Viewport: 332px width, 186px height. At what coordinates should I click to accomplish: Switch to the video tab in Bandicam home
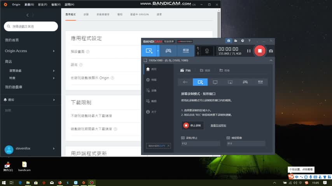click(x=205, y=70)
